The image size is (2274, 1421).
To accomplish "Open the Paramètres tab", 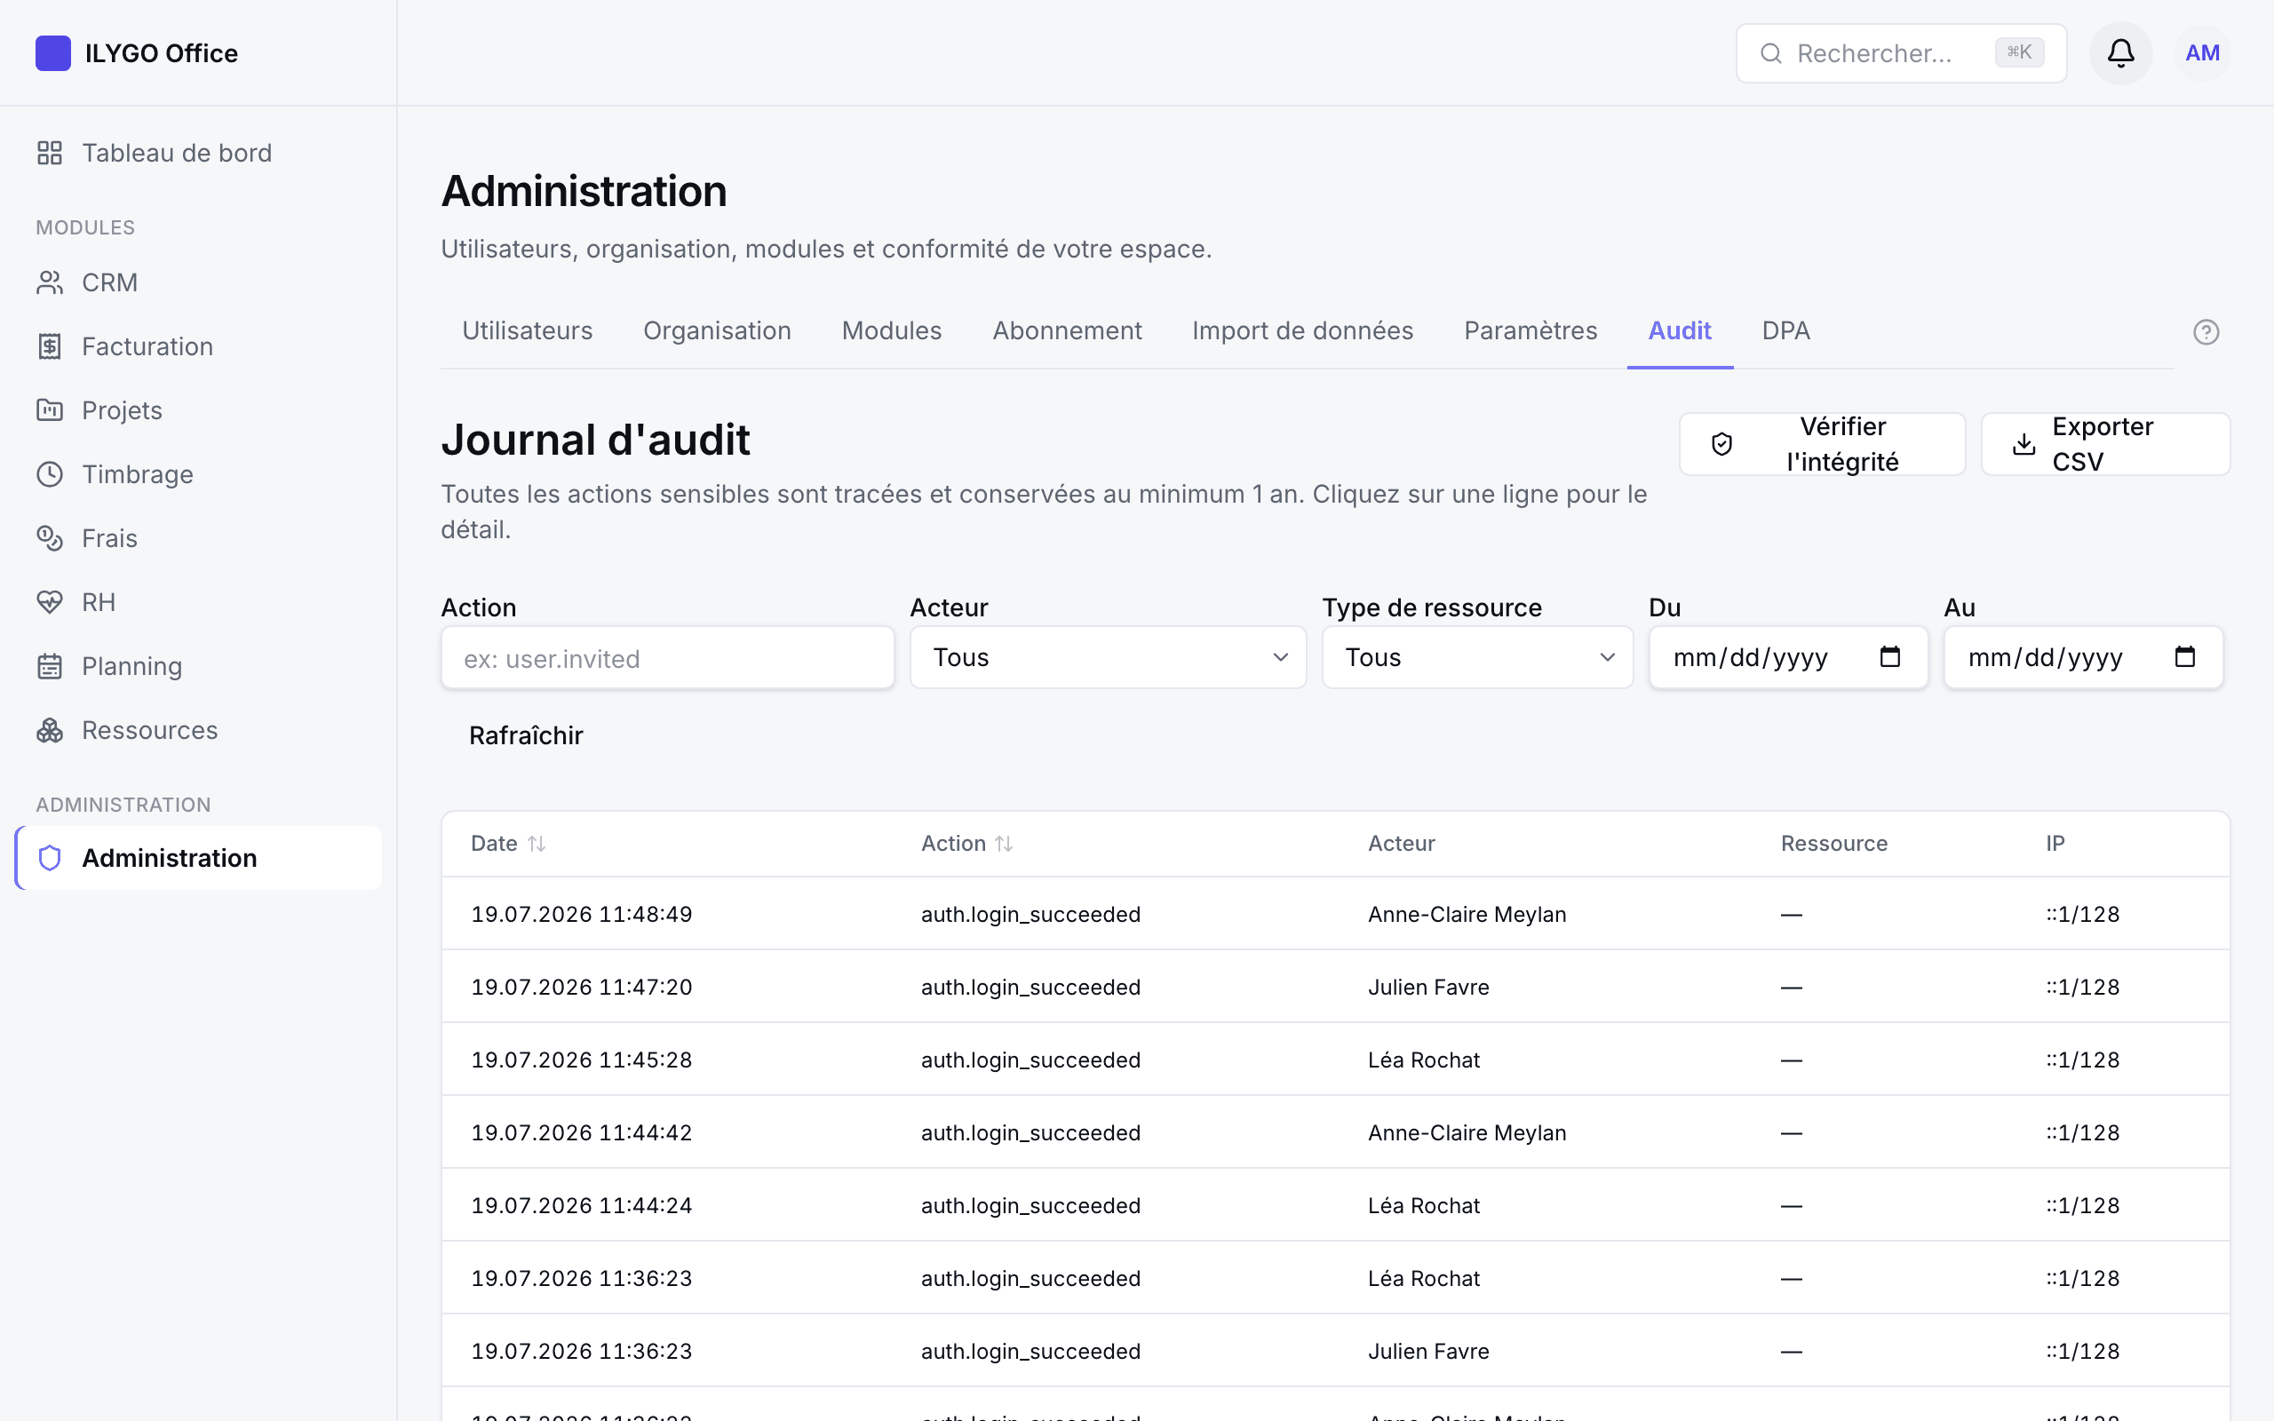I will (x=1530, y=330).
